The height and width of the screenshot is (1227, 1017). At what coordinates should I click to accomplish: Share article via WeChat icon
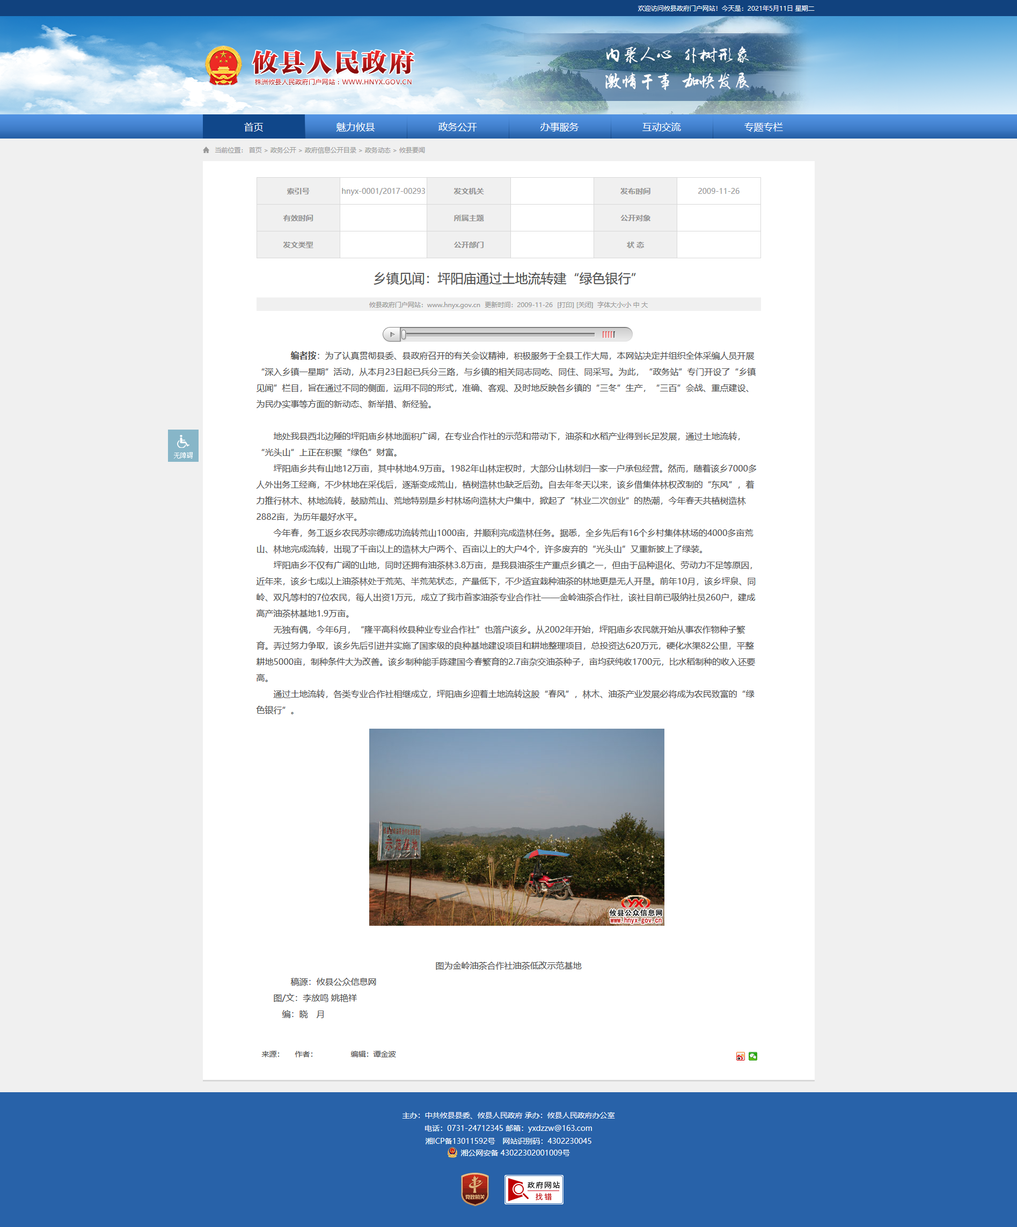[752, 1056]
